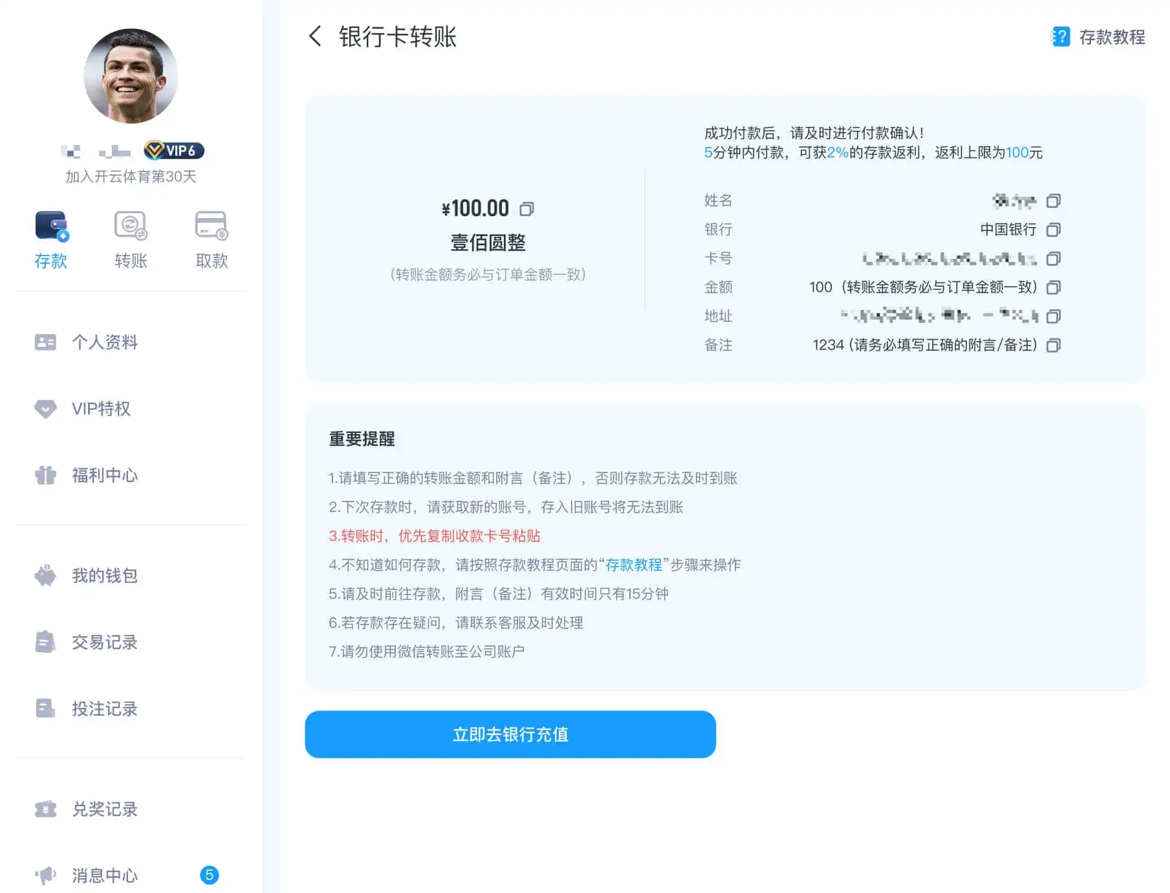Select the 取款 withdrawal card icon

click(210, 225)
